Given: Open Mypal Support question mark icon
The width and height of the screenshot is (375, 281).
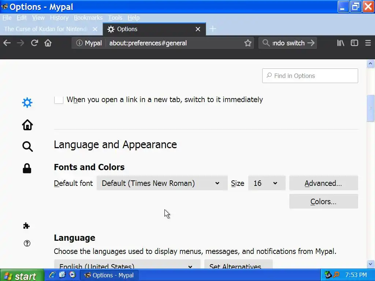Looking at the screenshot, I should (27, 243).
